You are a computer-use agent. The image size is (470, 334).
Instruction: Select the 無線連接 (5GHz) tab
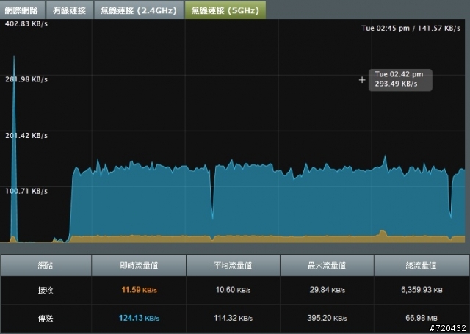(x=225, y=10)
